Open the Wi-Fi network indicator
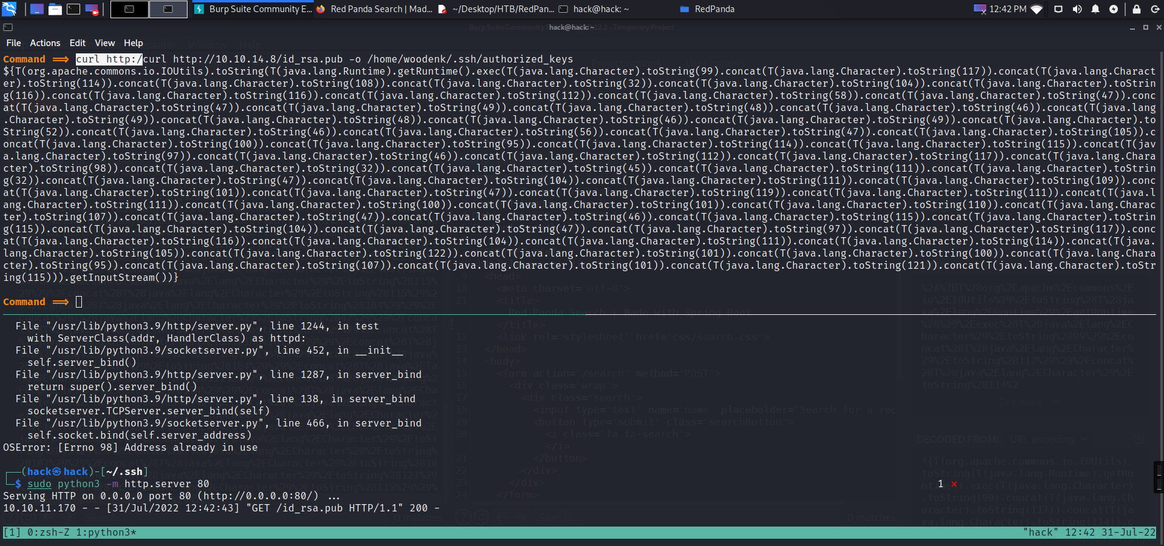Image resolution: width=1164 pixels, height=546 pixels. click(x=1037, y=9)
